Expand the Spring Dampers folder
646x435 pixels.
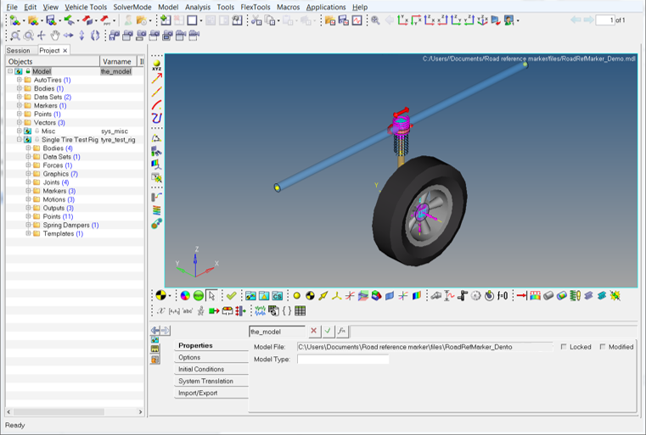(x=28, y=225)
